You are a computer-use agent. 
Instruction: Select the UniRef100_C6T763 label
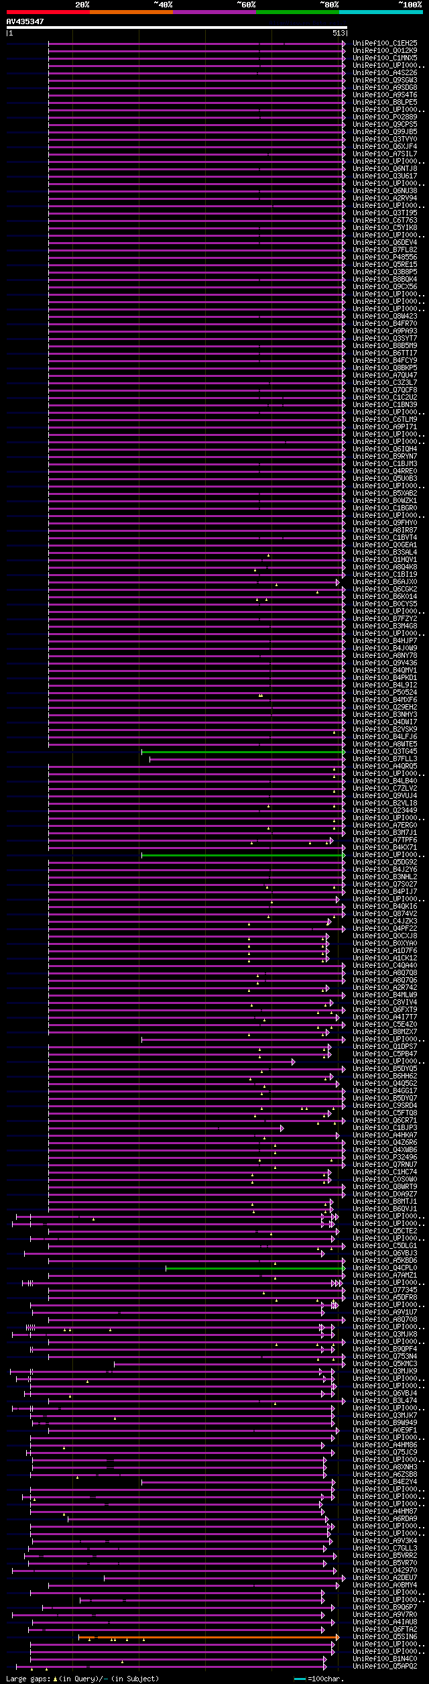(385, 220)
